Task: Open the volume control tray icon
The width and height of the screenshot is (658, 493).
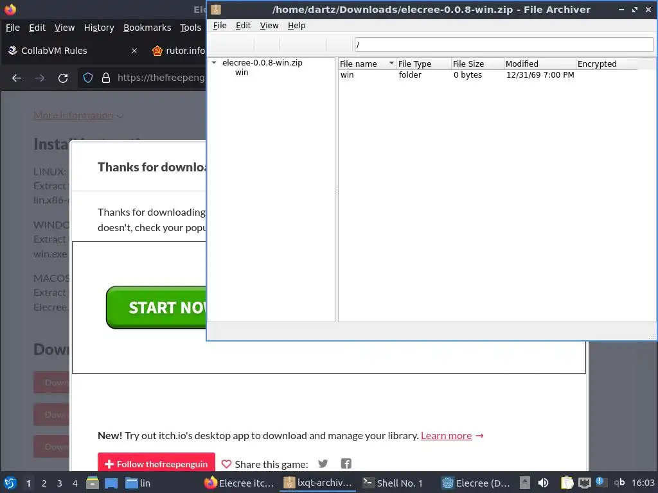Action: click(x=543, y=483)
